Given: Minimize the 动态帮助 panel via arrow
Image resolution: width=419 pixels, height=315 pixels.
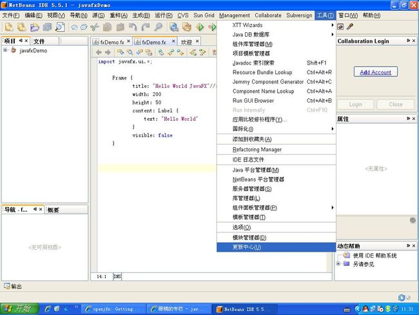Looking at the screenshot, I should 408,245.
